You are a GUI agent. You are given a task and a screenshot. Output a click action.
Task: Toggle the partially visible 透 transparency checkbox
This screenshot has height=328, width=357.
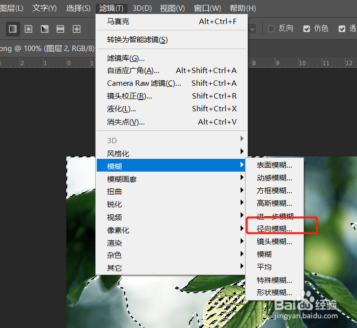point(342,28)
